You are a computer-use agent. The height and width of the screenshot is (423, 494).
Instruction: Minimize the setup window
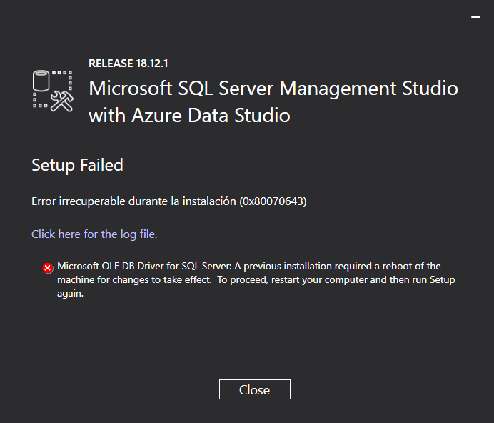(475, 16)
